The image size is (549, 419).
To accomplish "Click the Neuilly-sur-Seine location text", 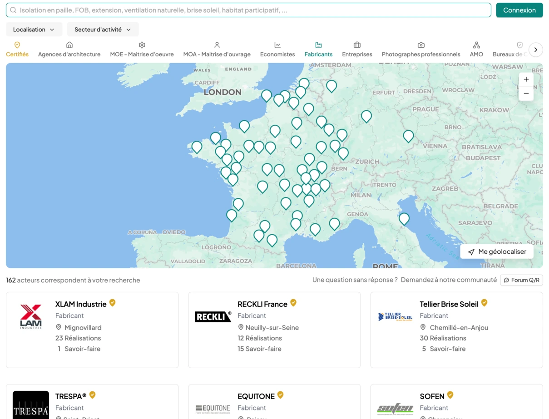I will tap(272, 328).
